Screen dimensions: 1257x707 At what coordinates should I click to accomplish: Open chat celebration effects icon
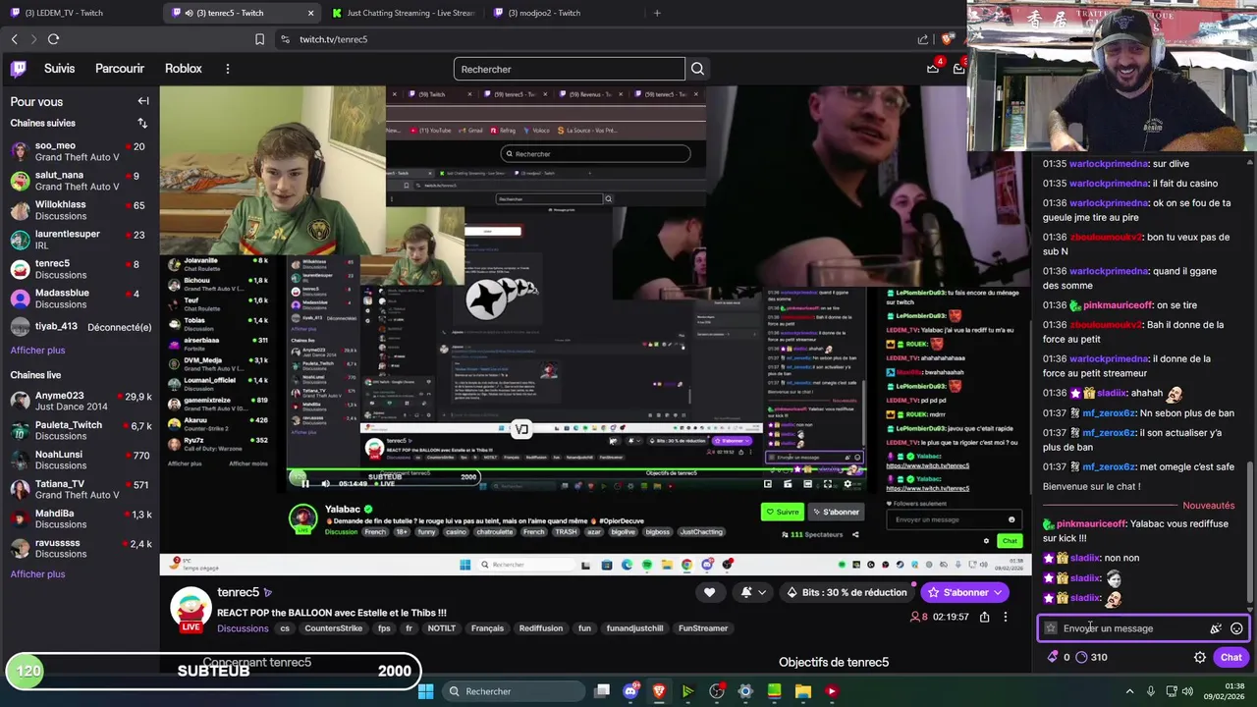coord(1216,628)
